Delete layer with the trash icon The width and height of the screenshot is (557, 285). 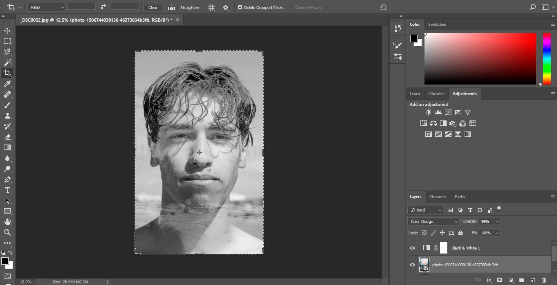544,280
